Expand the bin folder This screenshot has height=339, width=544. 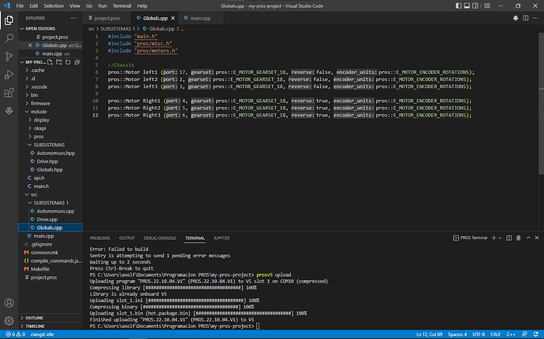click(x=34, y=95)
